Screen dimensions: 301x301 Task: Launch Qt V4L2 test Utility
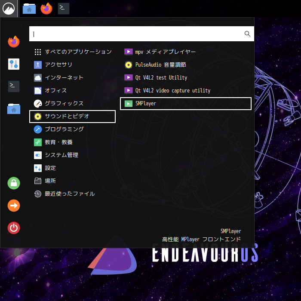[x=186, y=77]
